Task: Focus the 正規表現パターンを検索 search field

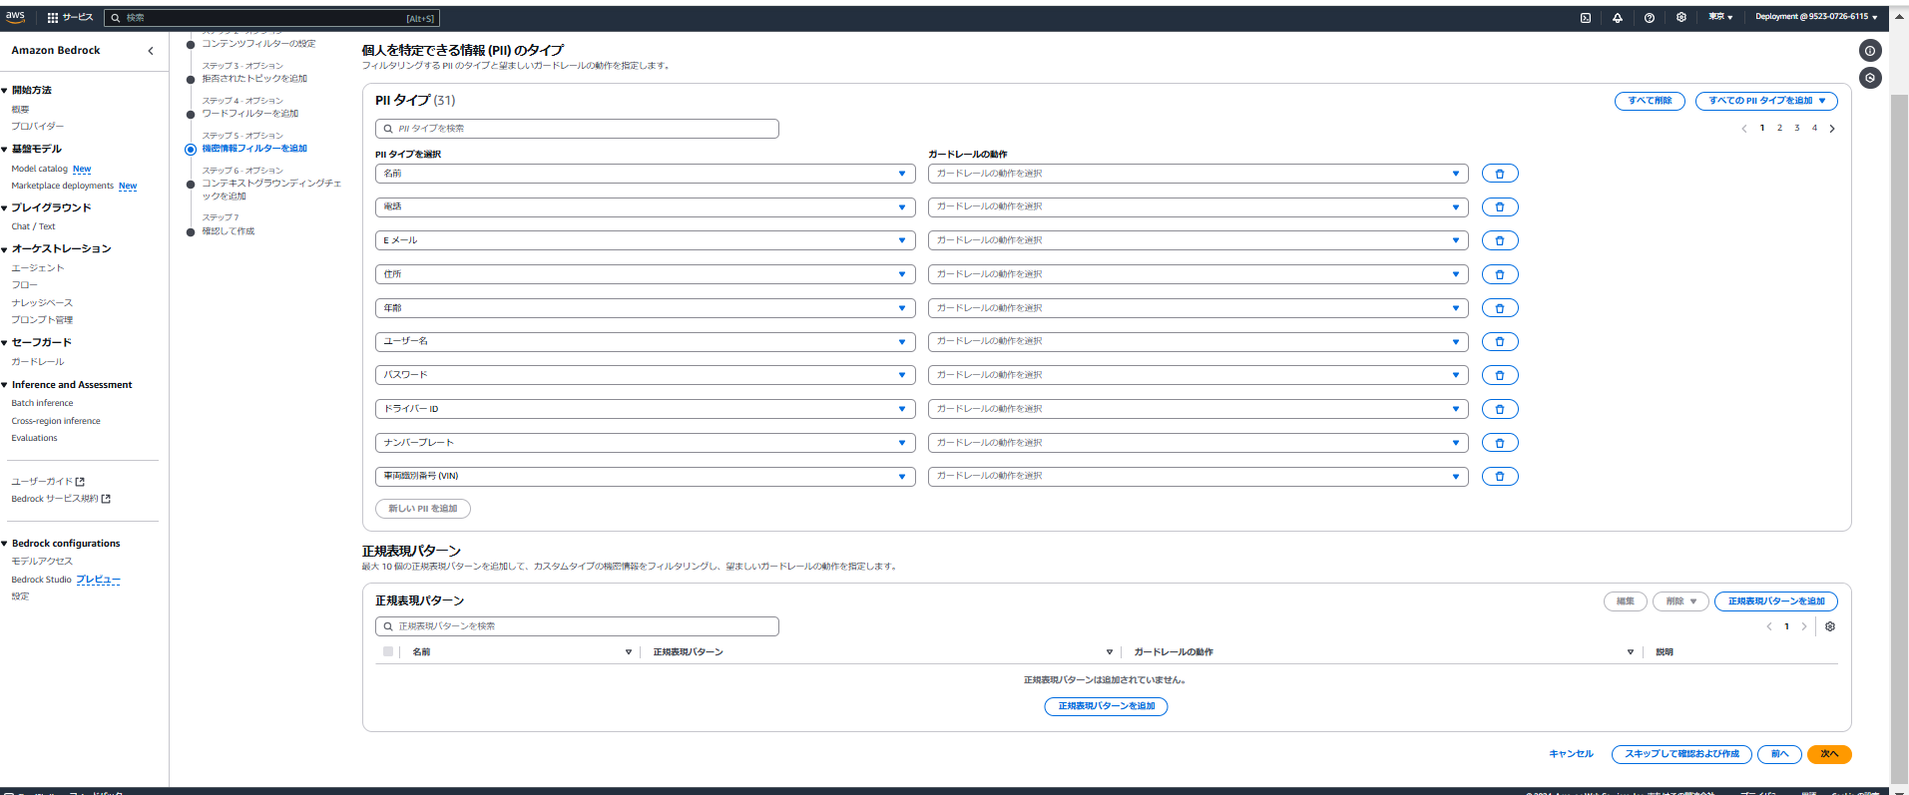Action: pyautogui.click(x=577, y=626)
